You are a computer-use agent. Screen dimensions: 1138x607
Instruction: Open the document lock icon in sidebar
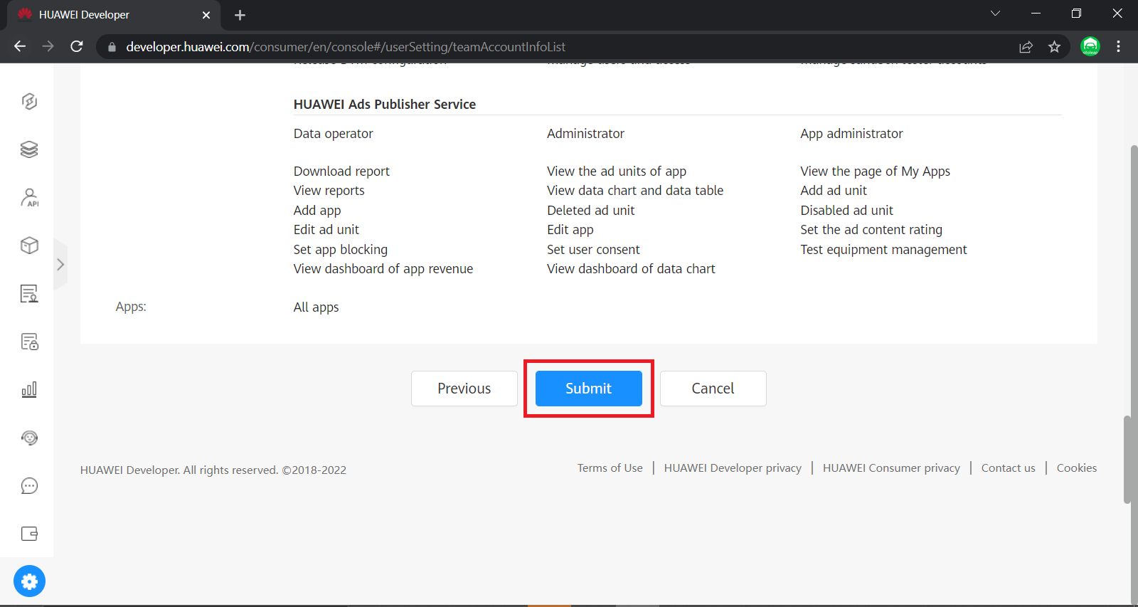29,342
